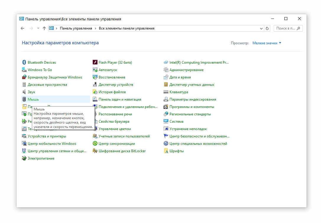The width and height of the screenshot is (321, 223).
Task: Expand chevron after Панель управления breadcrumb
Action: coord(95,28)
